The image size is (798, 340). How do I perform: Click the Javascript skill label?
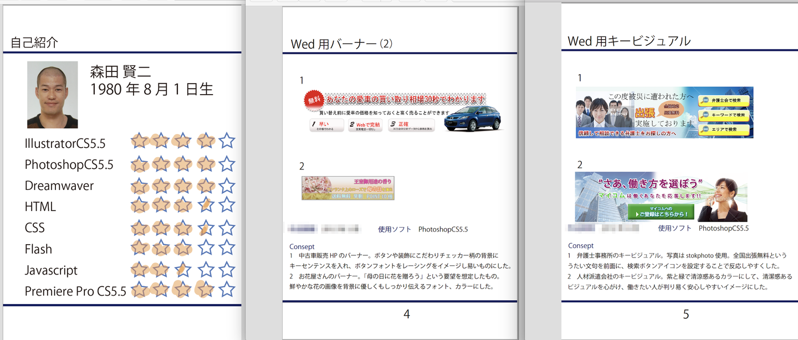click(x=51, y=271)
